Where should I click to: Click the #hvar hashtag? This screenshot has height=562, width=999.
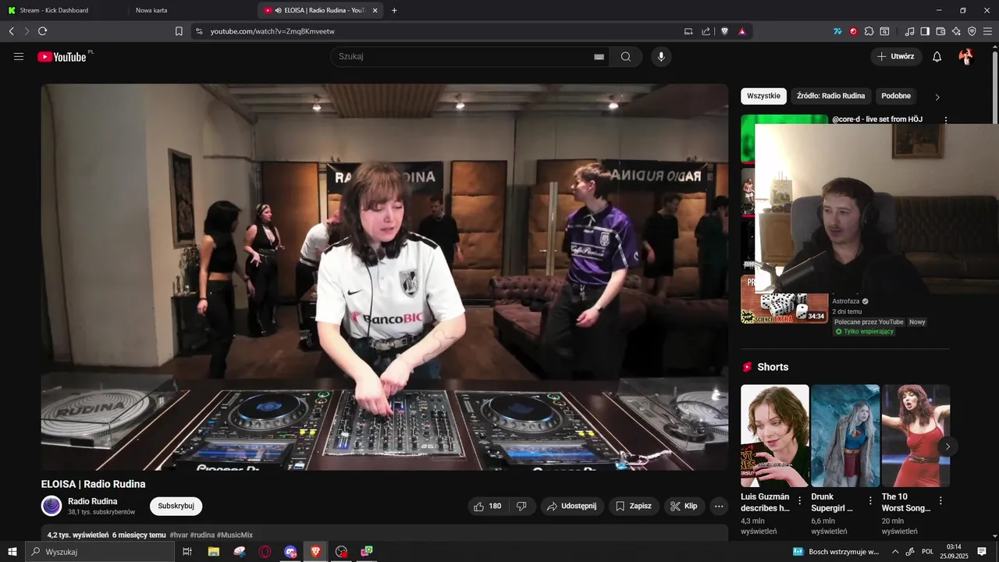click(x=180, y=535)
